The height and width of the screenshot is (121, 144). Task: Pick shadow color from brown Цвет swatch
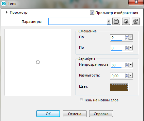pyautogui.click(x=119, y=87)
